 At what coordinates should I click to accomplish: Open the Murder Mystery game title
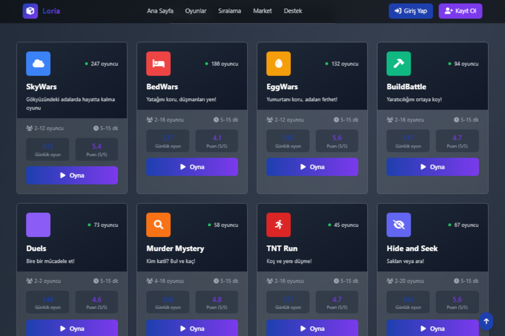point(175,248)
